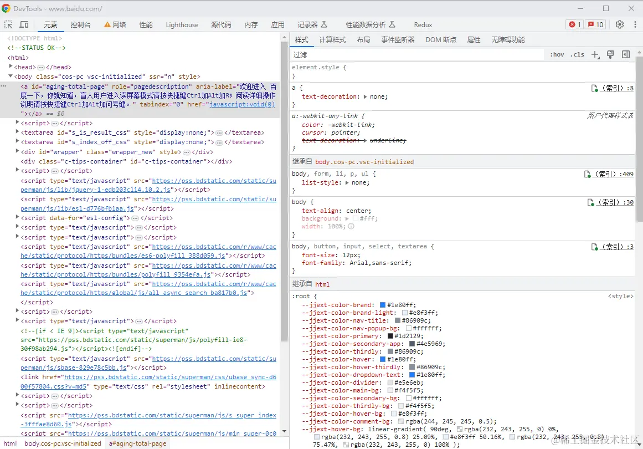Image resolution: width=643 pixels, height=449 pixels.
Task: Click the --jjext-color-brand #1e80ff swatch
Action: tap(383, 305)
